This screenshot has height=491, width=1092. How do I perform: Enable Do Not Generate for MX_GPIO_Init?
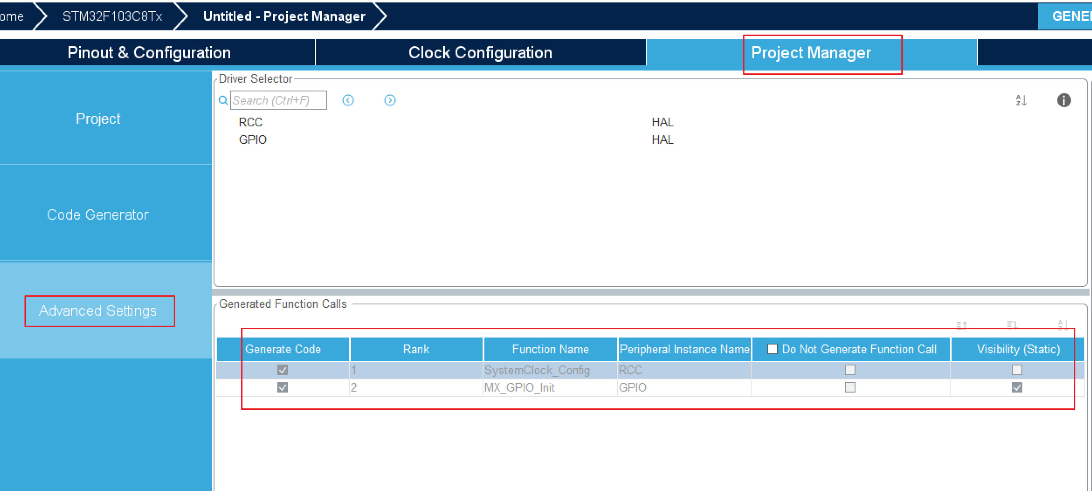tap(850, 387)
